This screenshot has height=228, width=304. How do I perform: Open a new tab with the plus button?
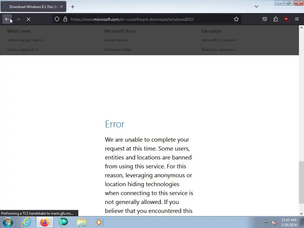pyautogui.click(x=72, y=7)
